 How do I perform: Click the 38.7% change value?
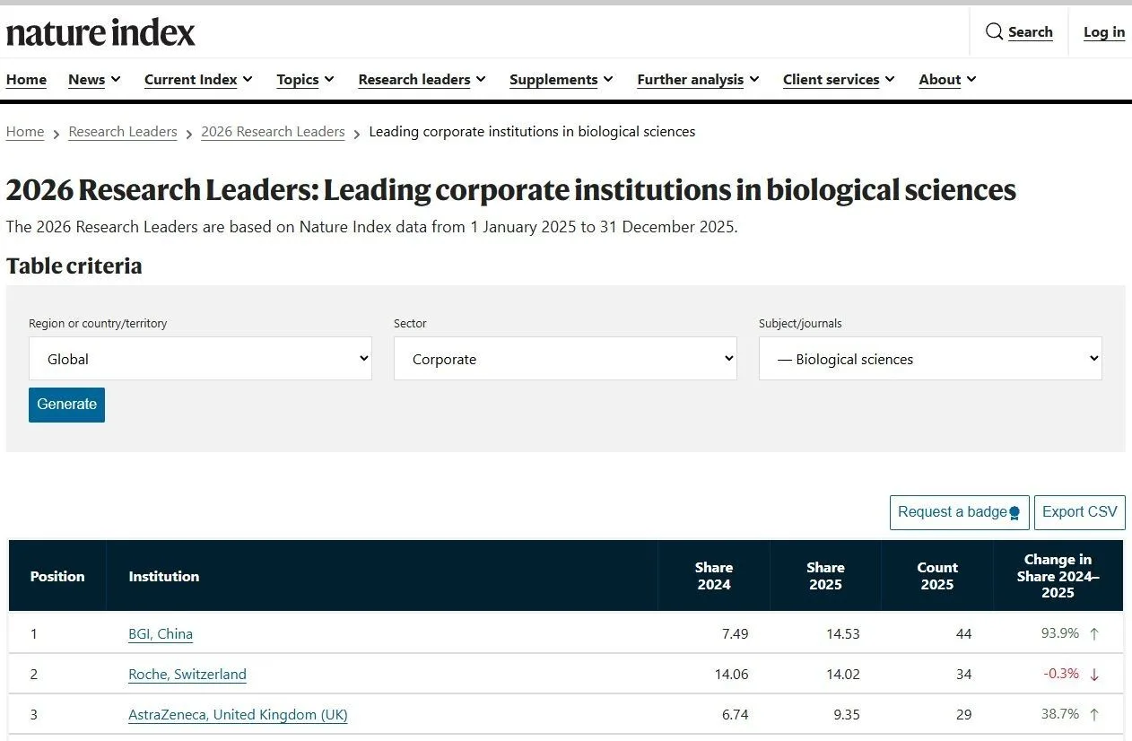pos(1060,714)
